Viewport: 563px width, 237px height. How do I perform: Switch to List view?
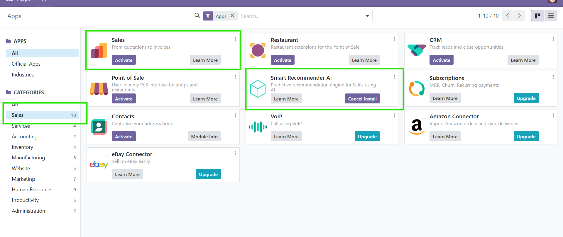pyautogui.click(x=551, y=16)
